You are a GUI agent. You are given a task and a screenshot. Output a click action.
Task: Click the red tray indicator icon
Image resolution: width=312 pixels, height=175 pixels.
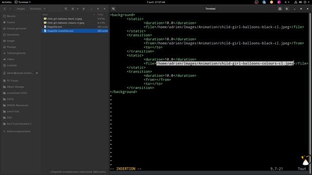pos(256,2)
